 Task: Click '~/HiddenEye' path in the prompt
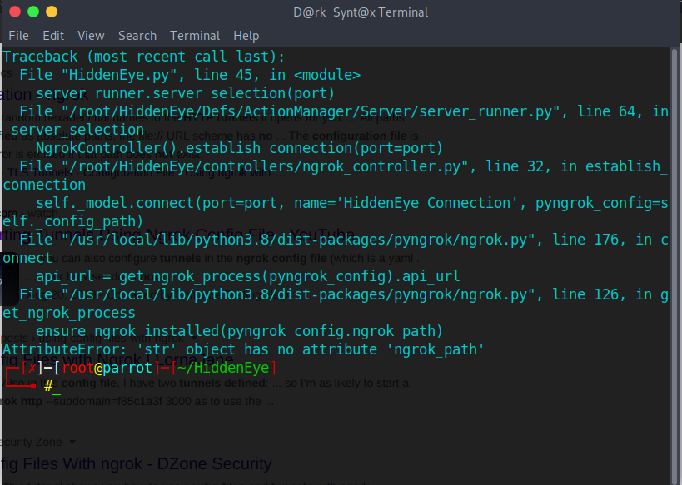[x=222, y=368]
